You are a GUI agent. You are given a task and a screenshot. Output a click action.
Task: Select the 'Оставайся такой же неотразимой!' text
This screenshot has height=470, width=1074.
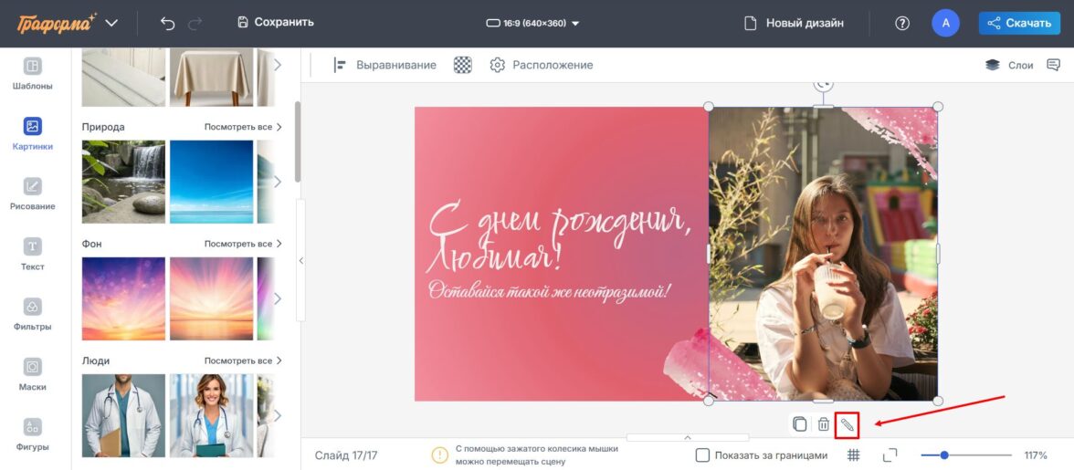[550, 290]
